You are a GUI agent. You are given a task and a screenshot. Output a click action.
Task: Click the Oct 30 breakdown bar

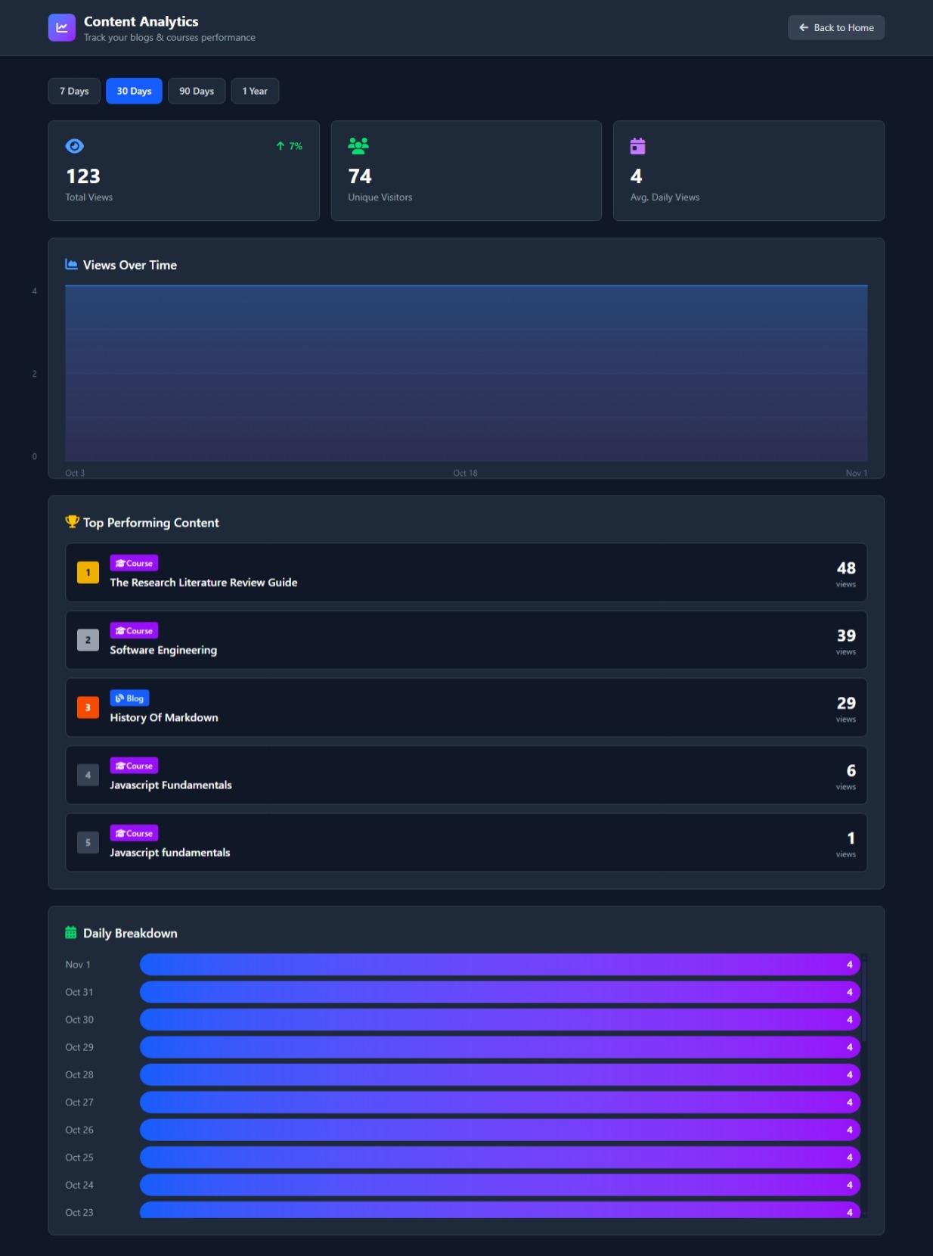[x=500, y=1020]
